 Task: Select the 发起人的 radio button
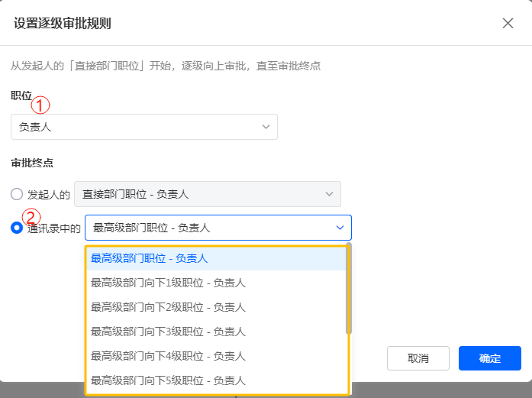[17, 194]
